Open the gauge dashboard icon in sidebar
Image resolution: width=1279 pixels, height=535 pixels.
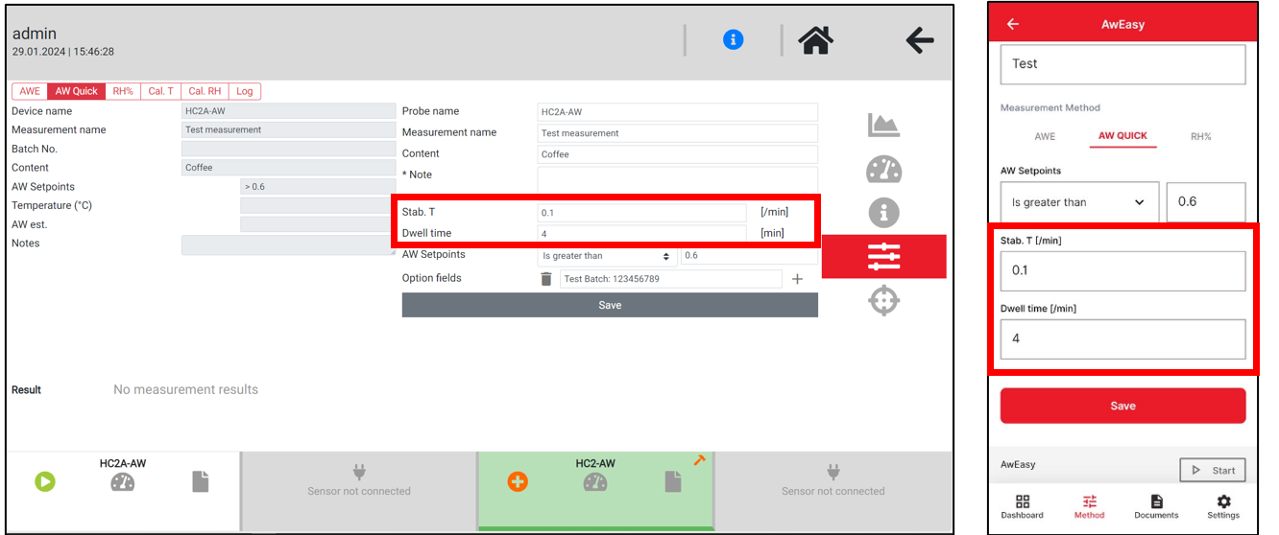coord(883,169)
